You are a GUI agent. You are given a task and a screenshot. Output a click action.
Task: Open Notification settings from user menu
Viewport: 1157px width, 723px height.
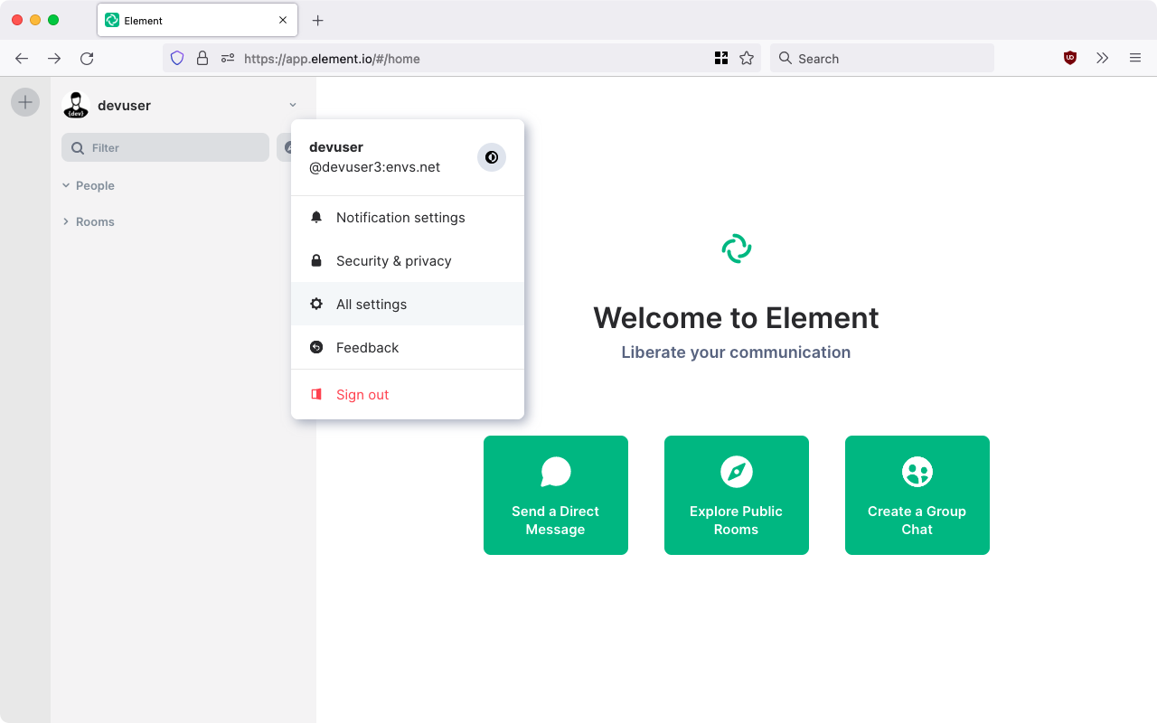408,218
